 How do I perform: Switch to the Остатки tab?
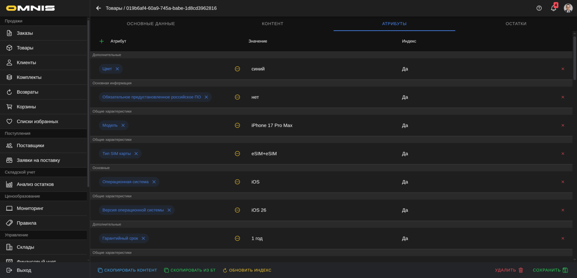pyautogui.click(x=516, y=24)
